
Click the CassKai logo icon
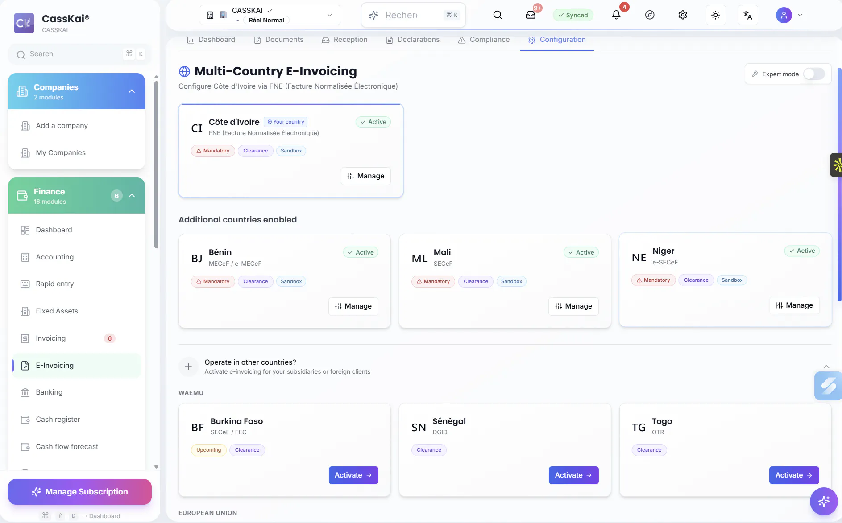[24, 23]
